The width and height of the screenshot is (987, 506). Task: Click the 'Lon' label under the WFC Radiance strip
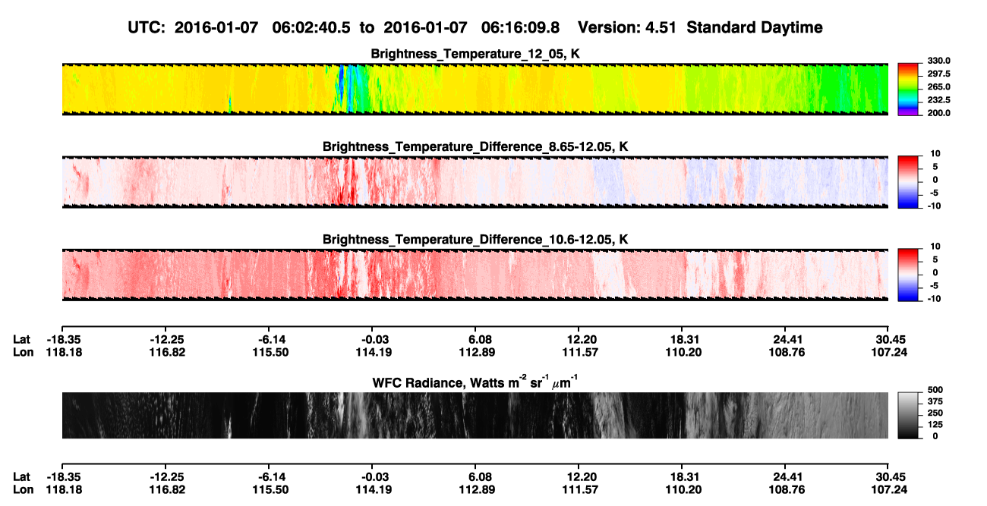pos(24,489)
